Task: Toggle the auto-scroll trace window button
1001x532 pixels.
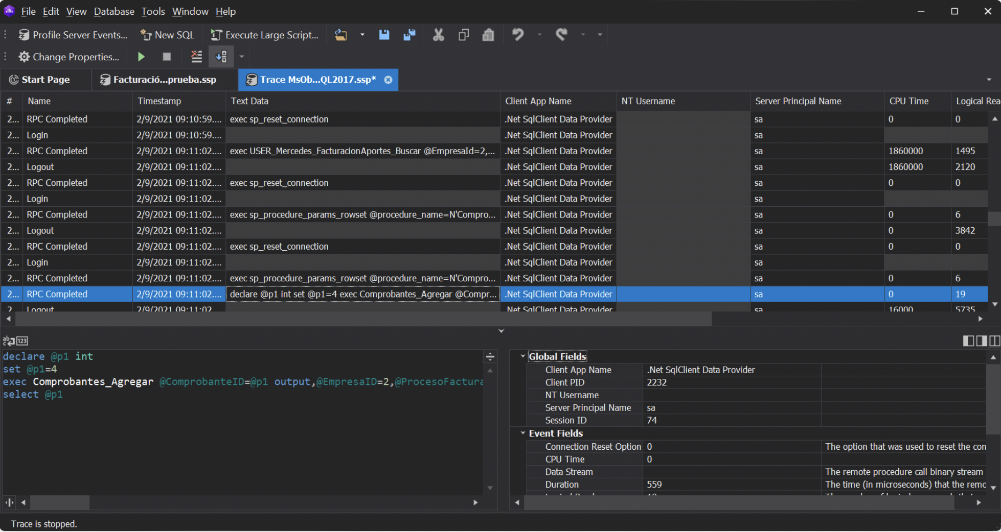Action: coord(221,57)
